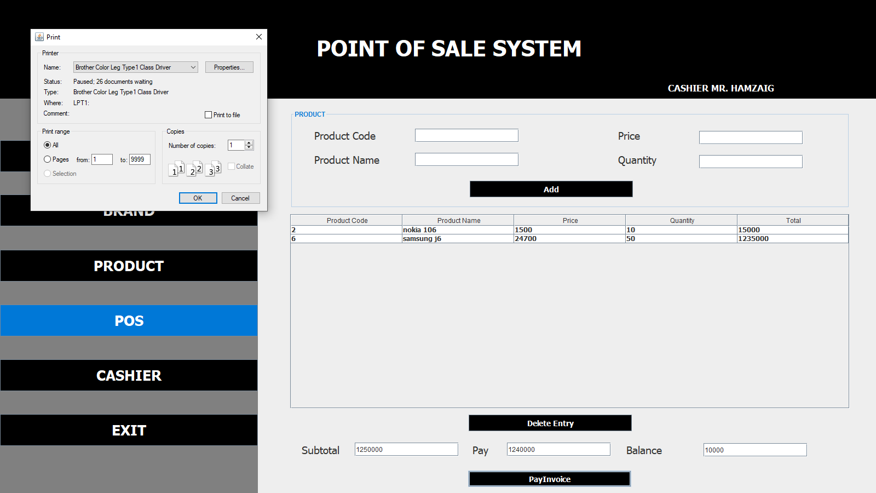Select the samsung j6 table row

(459, 239)
